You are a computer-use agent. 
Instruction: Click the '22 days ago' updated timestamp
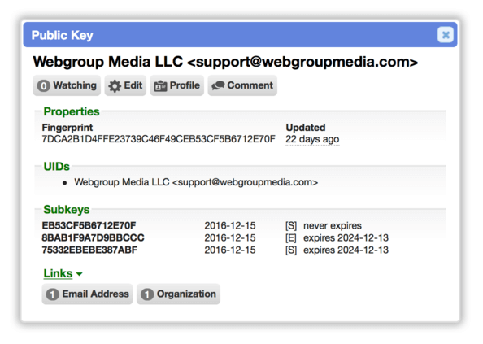point(312,139)
